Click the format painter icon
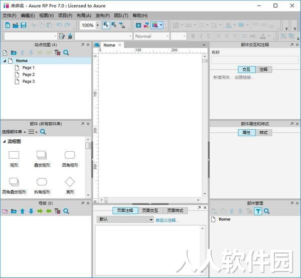 [x=70, y=36]
